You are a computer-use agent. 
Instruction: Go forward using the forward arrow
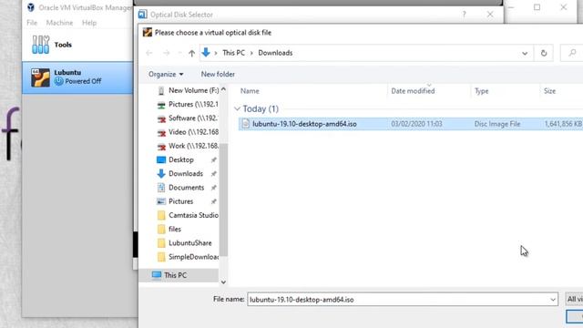point(166,53)
